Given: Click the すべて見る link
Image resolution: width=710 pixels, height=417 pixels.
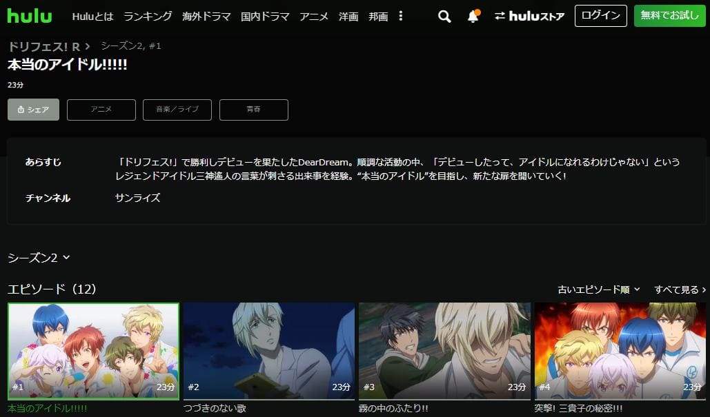Looking at the screenshot, I should tap(680, 289).
